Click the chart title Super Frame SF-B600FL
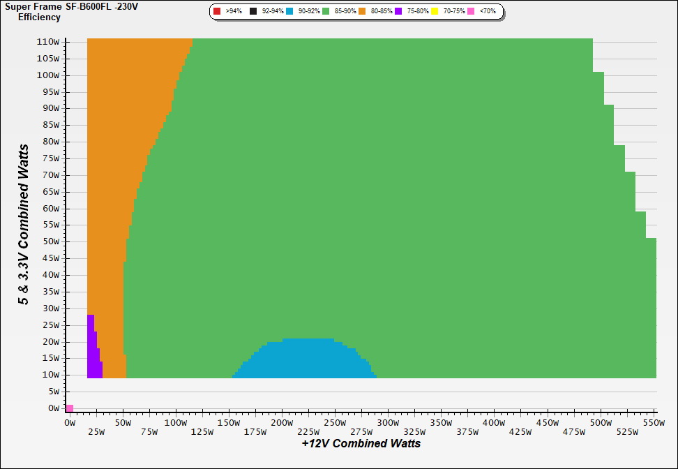The width and height of the screenshot is (678, 469). click(x=72, y=6)
